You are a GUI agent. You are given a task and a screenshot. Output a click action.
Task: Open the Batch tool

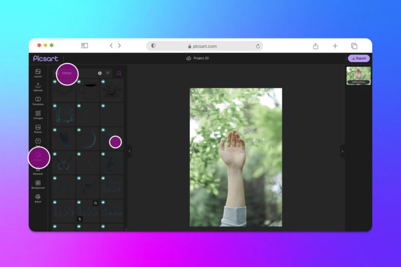click(x=38, y=198)
